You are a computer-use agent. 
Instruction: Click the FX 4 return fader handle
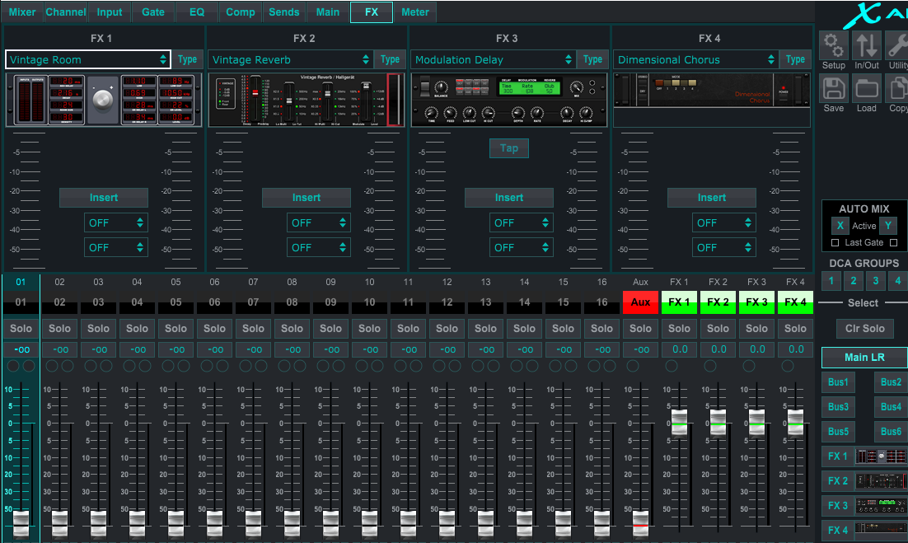795,423
